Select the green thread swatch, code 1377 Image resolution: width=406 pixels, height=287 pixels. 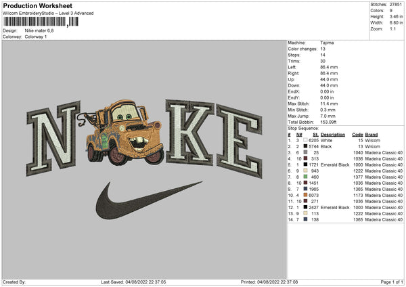point(306,177)
